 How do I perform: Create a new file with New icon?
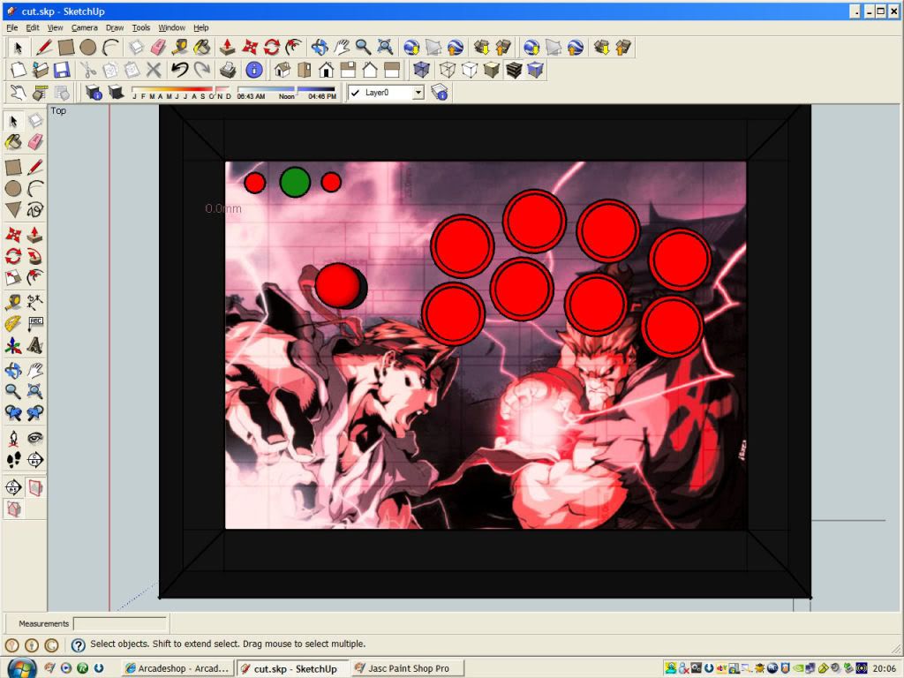[x=18, y=70]
